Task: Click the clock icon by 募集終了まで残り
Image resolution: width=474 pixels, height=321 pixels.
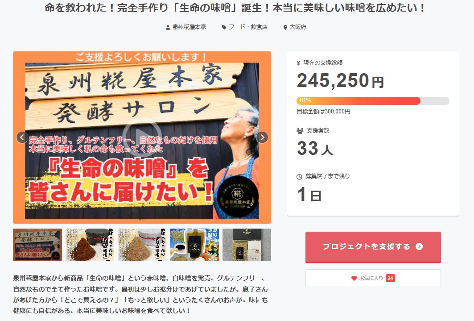Action: [299, 177]
